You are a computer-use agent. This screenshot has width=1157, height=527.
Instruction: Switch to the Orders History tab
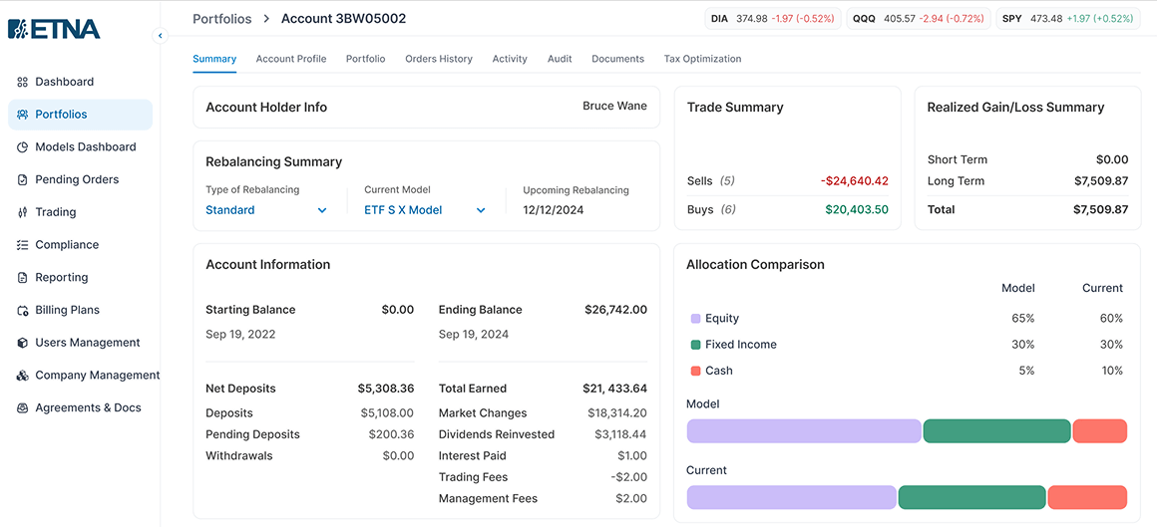(x=439, y=58)
